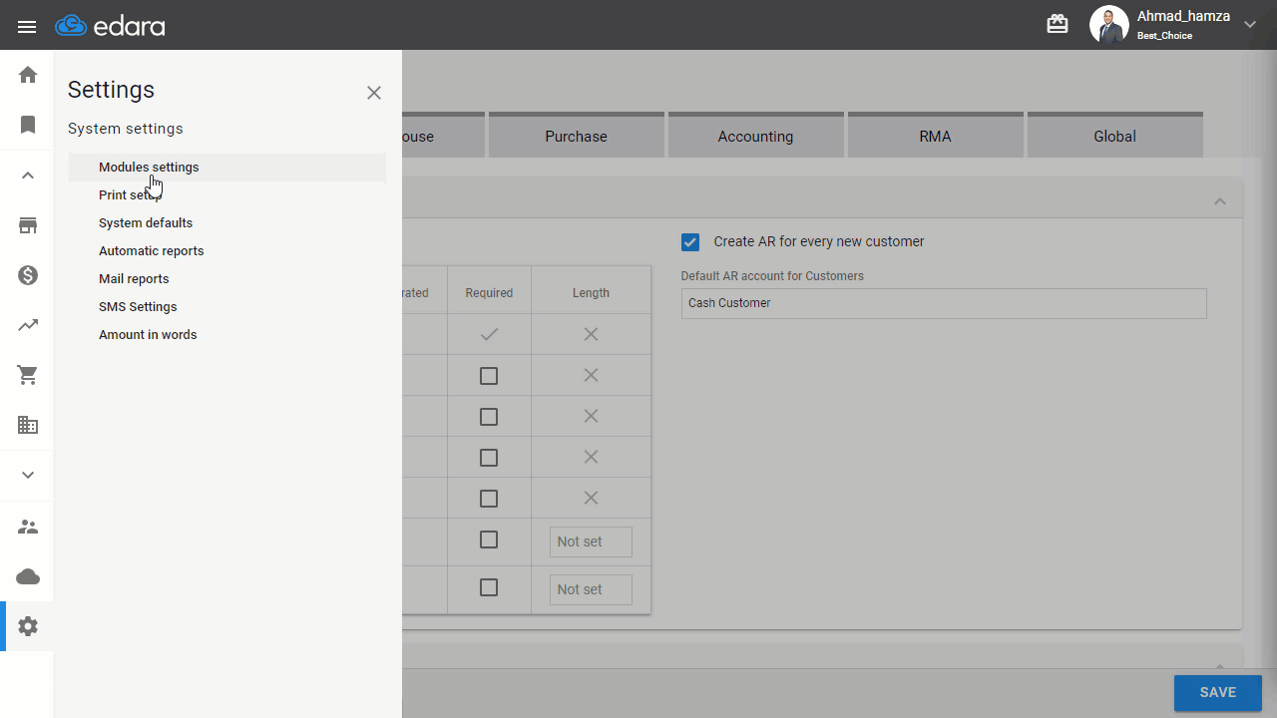Switch to the Purchase tab

pyautogui.click(x=577, y=136)
